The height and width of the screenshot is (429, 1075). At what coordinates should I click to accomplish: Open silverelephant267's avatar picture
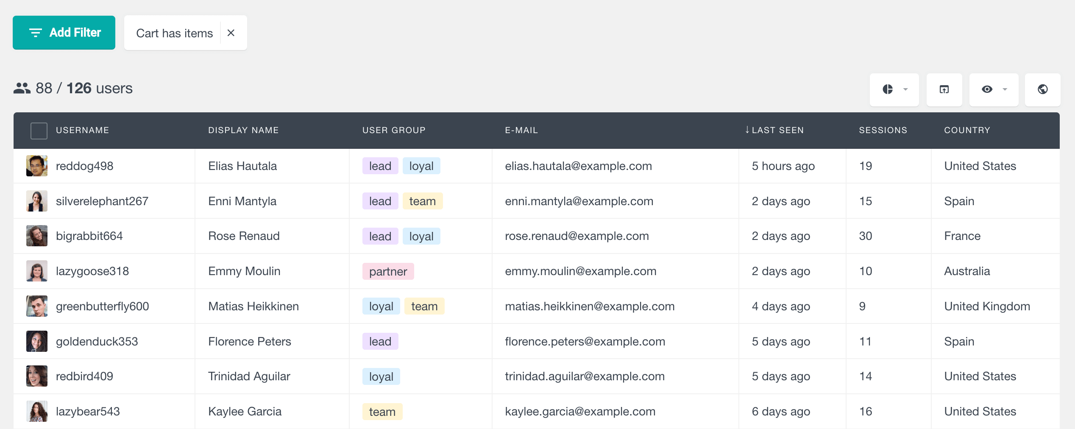pos(37,201)
